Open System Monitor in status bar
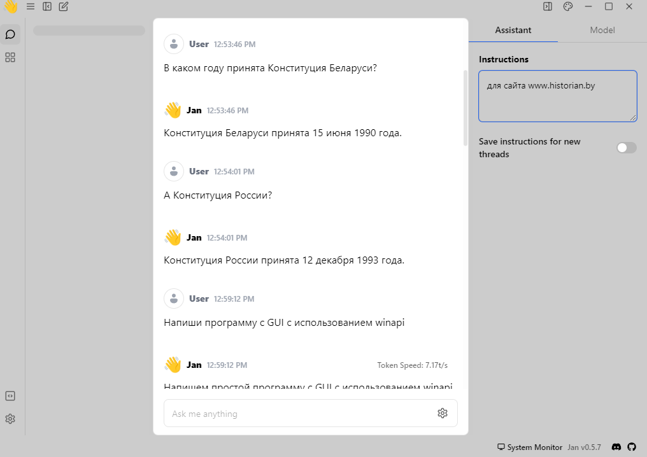 (x=529, y=447)
